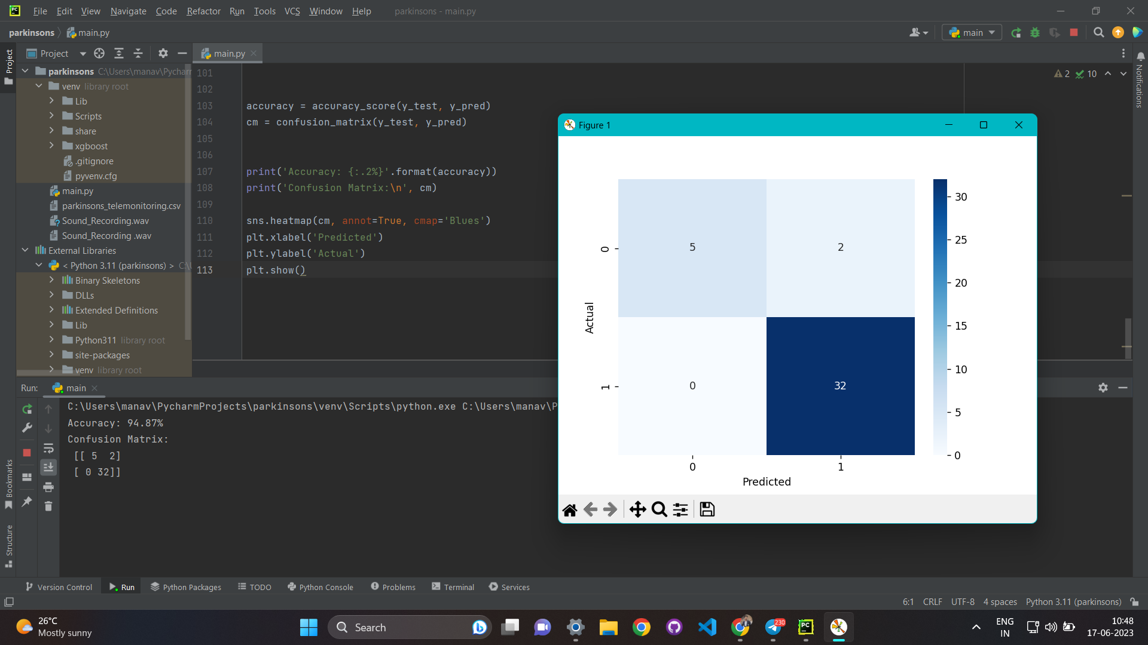Collapse the External Libraries node
This screenshot has height=645, width=1148.
pyautogui.click(x=25, y=250)
